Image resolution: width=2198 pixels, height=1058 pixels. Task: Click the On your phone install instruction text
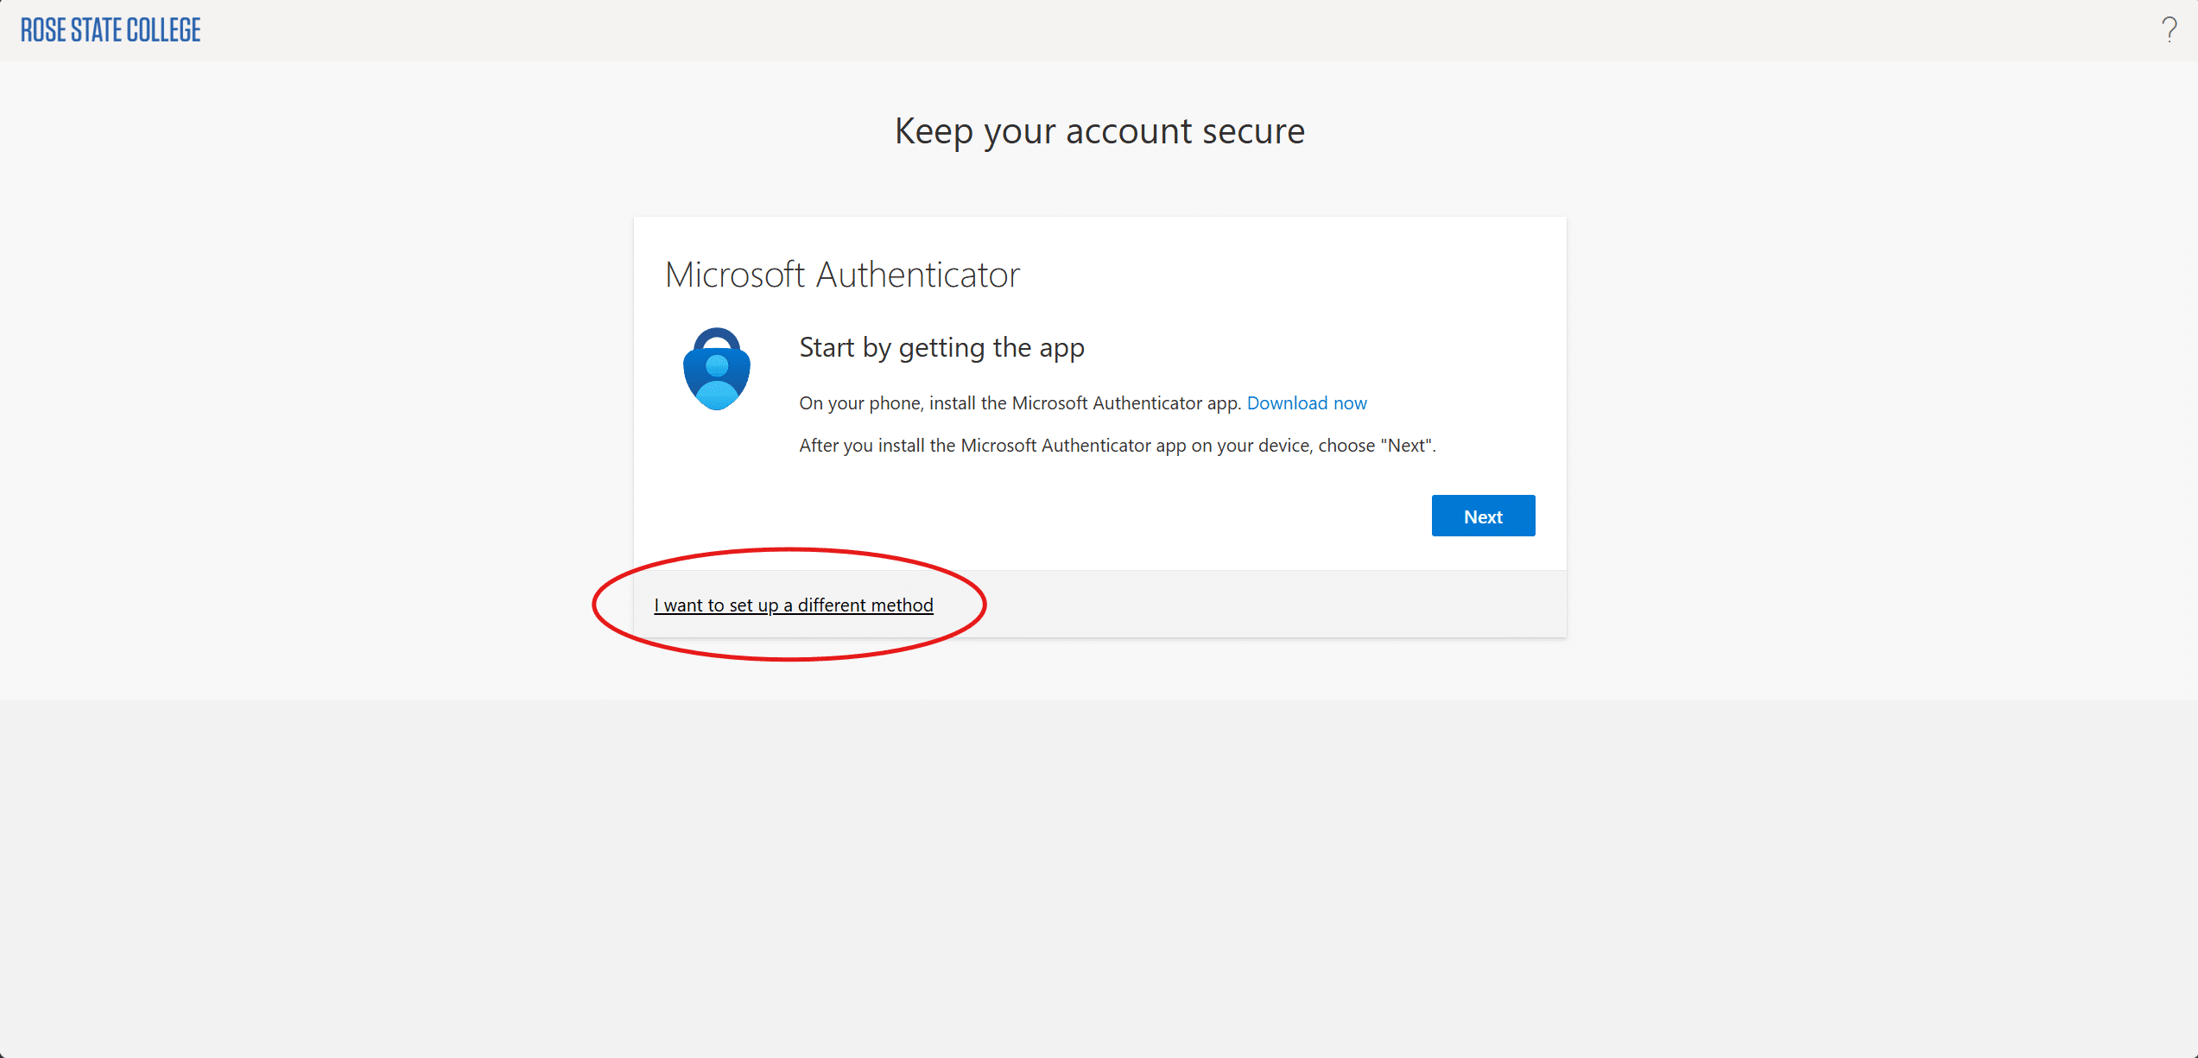click(x=1019, y=403)
